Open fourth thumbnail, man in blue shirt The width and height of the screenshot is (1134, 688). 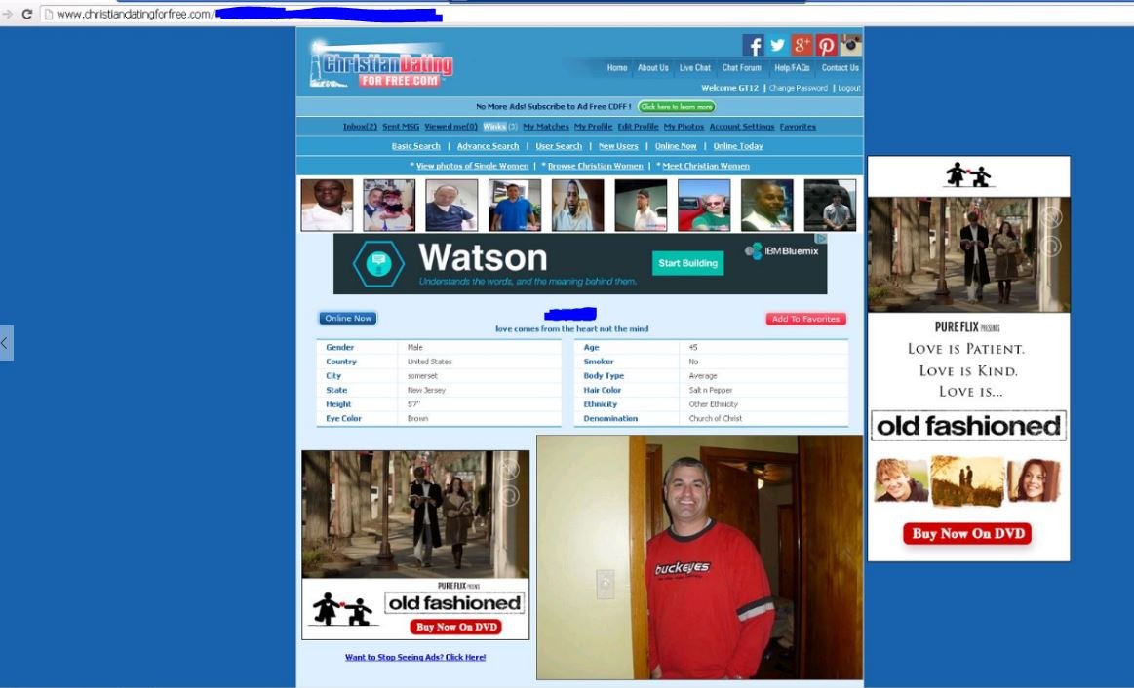coord(515,206)
